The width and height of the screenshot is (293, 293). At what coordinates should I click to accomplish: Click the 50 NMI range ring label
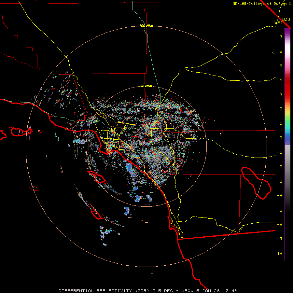(x=146, y=86)
